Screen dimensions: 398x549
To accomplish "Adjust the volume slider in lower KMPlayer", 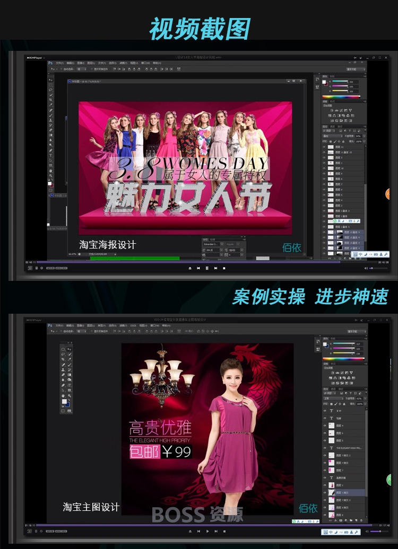I will (379, 531).
